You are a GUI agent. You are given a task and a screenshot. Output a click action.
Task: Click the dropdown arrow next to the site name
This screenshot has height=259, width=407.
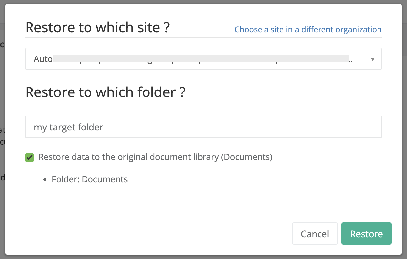click(373, 59)
